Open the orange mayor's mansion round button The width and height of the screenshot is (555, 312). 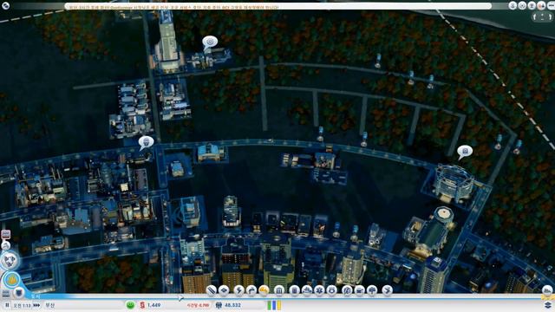(x=11, y=280)
